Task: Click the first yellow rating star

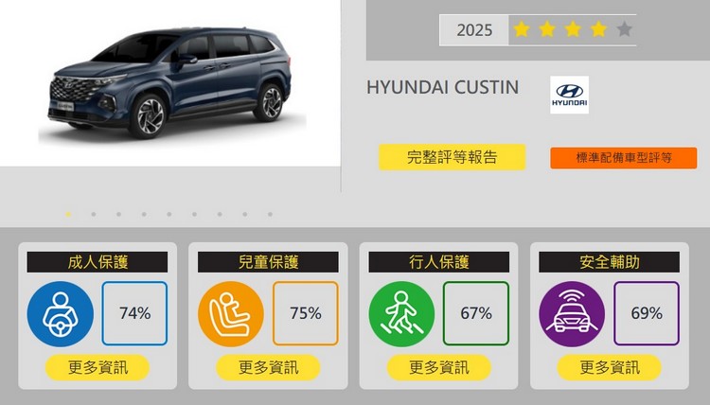Action: click(x=522, y=30)
